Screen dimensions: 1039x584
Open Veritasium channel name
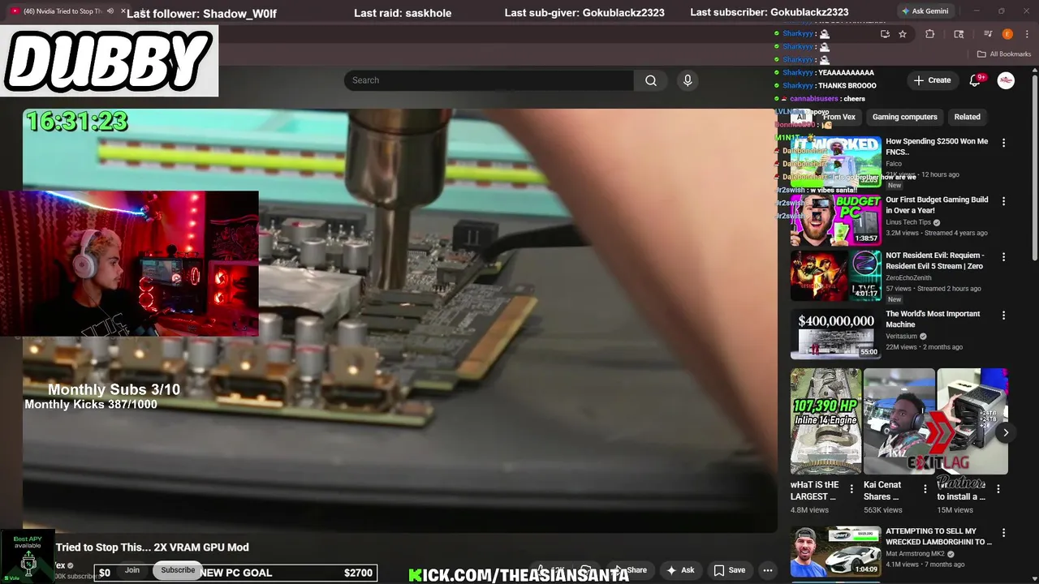(901, 337)
